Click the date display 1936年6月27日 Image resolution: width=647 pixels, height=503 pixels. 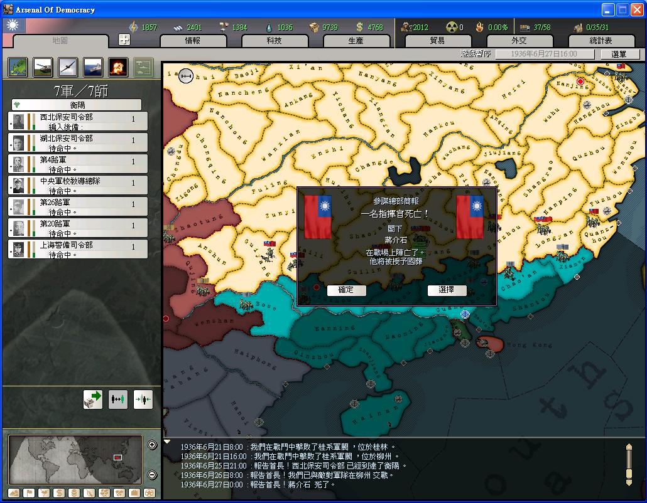coord(544,54)
